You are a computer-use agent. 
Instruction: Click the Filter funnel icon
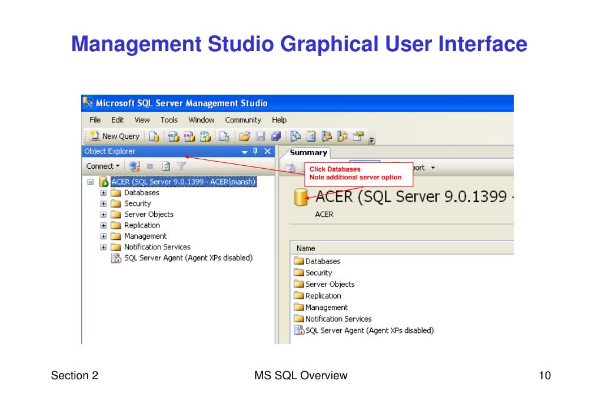pos(181,166)
